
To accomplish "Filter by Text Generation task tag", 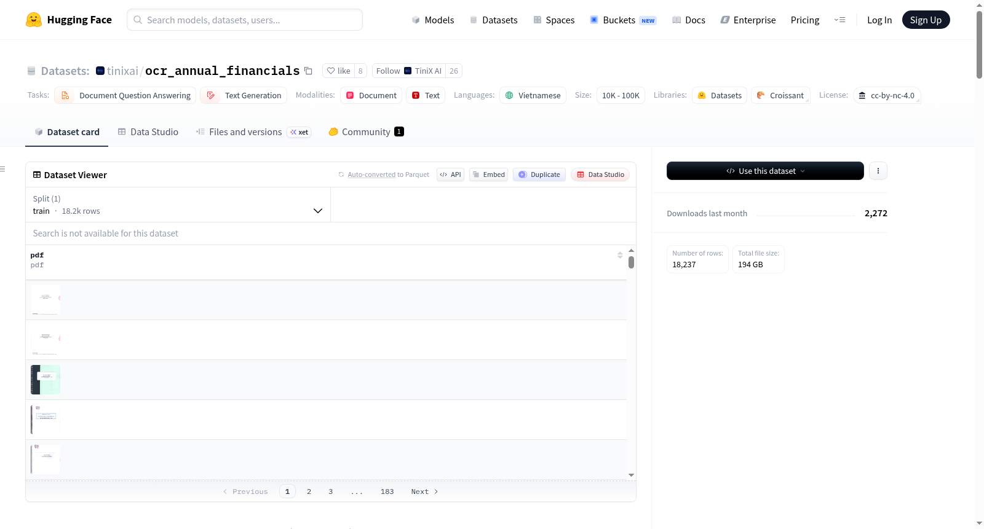I will click(x=244, y=95).
